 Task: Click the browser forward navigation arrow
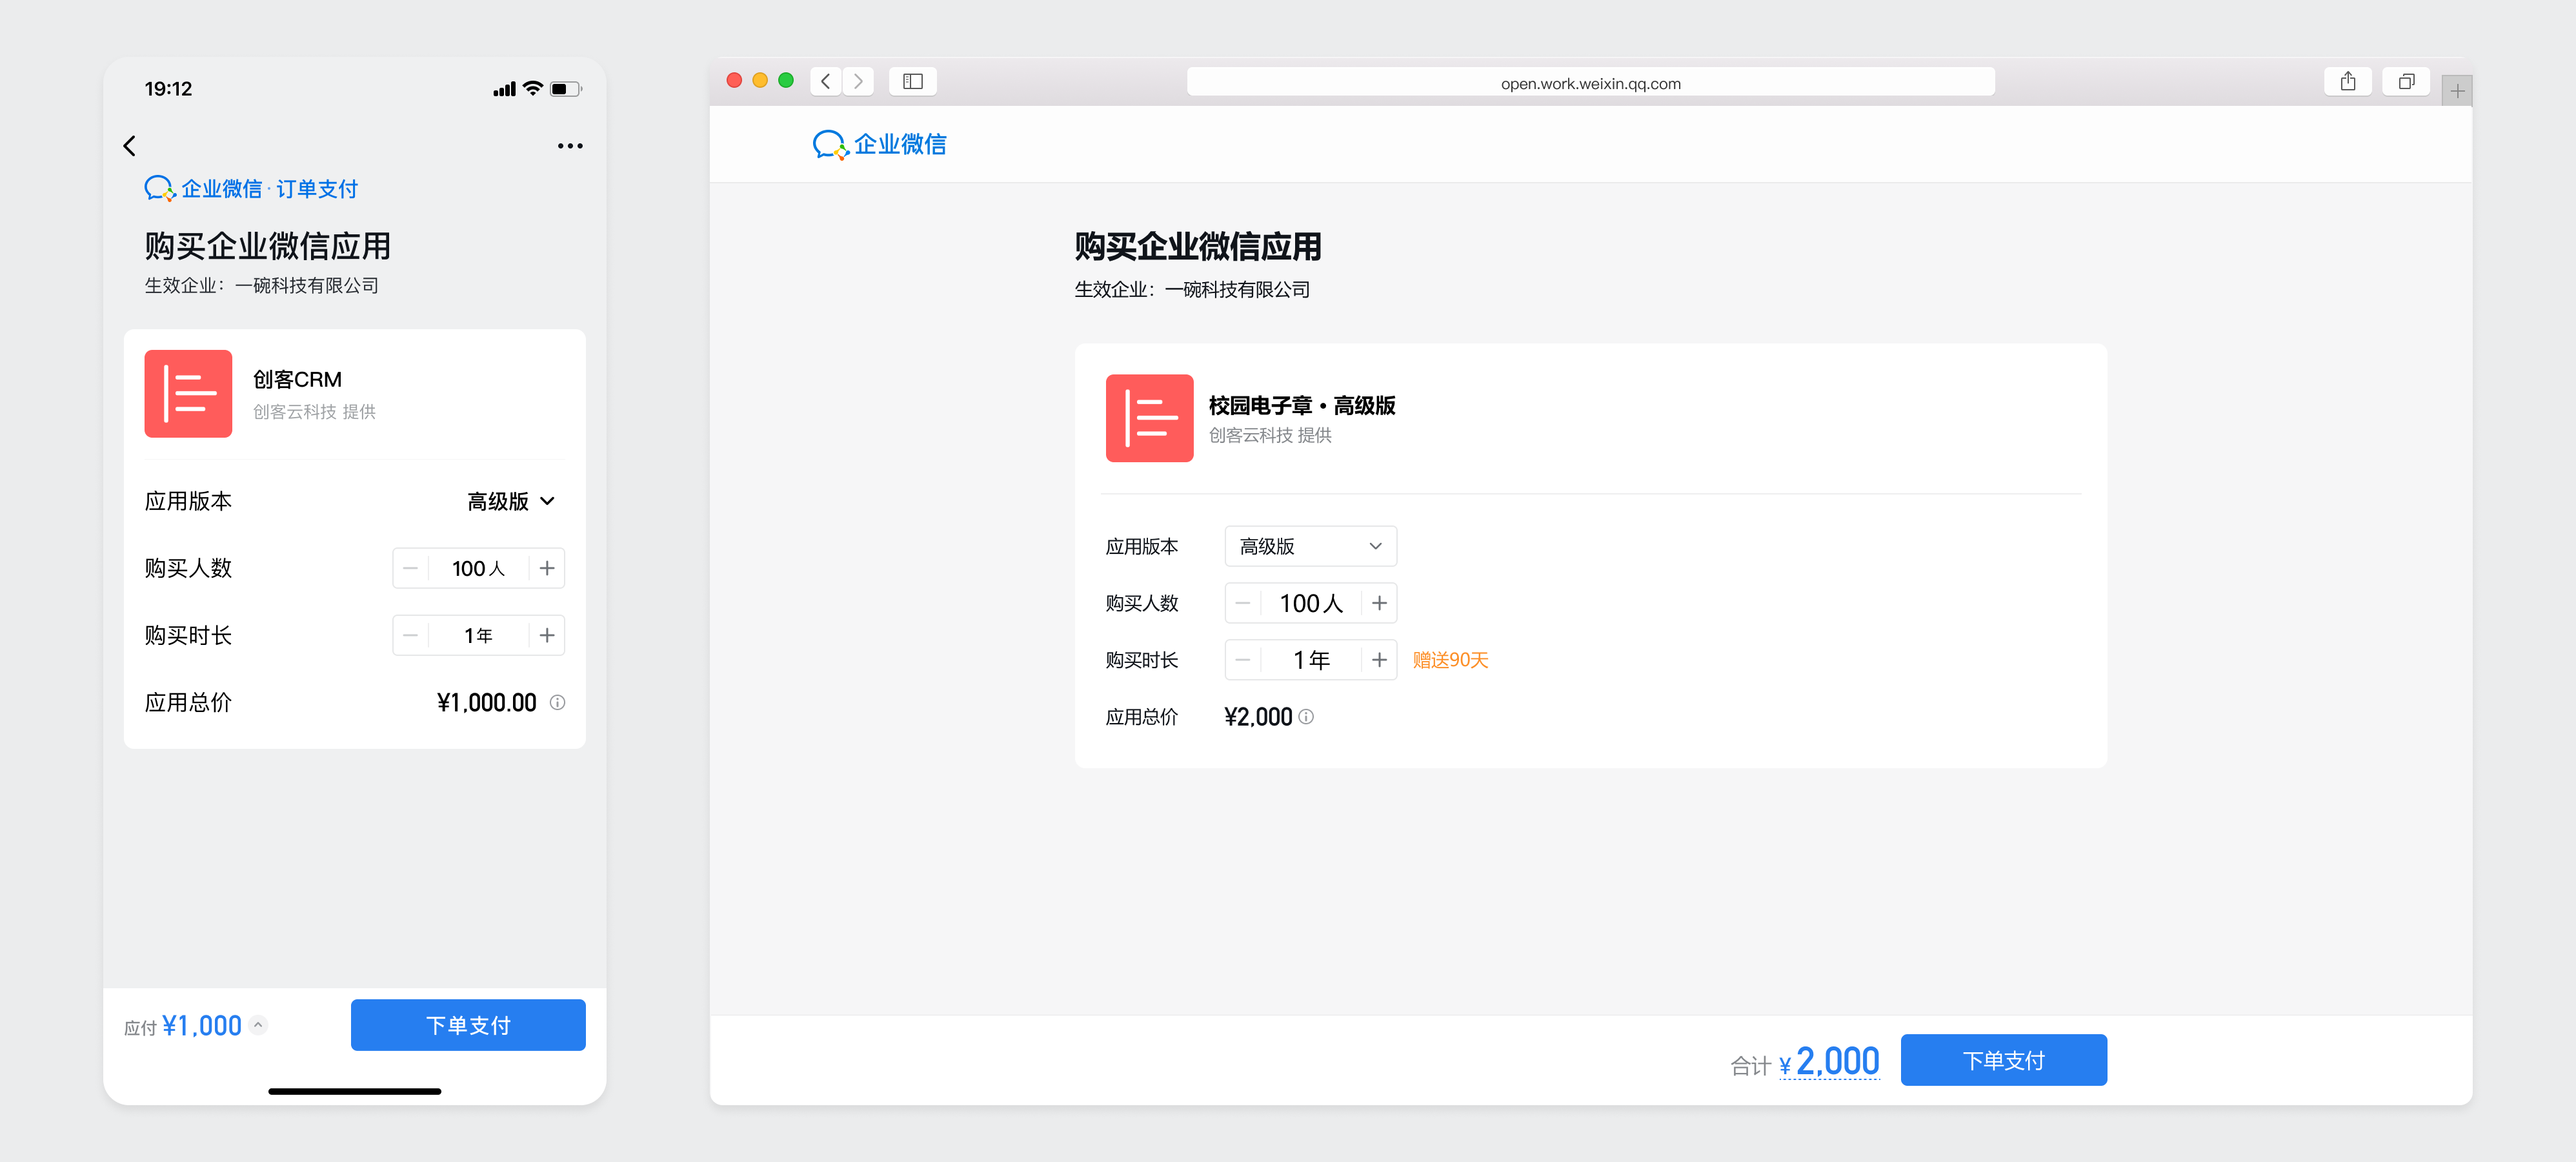[x=858, y=81]
